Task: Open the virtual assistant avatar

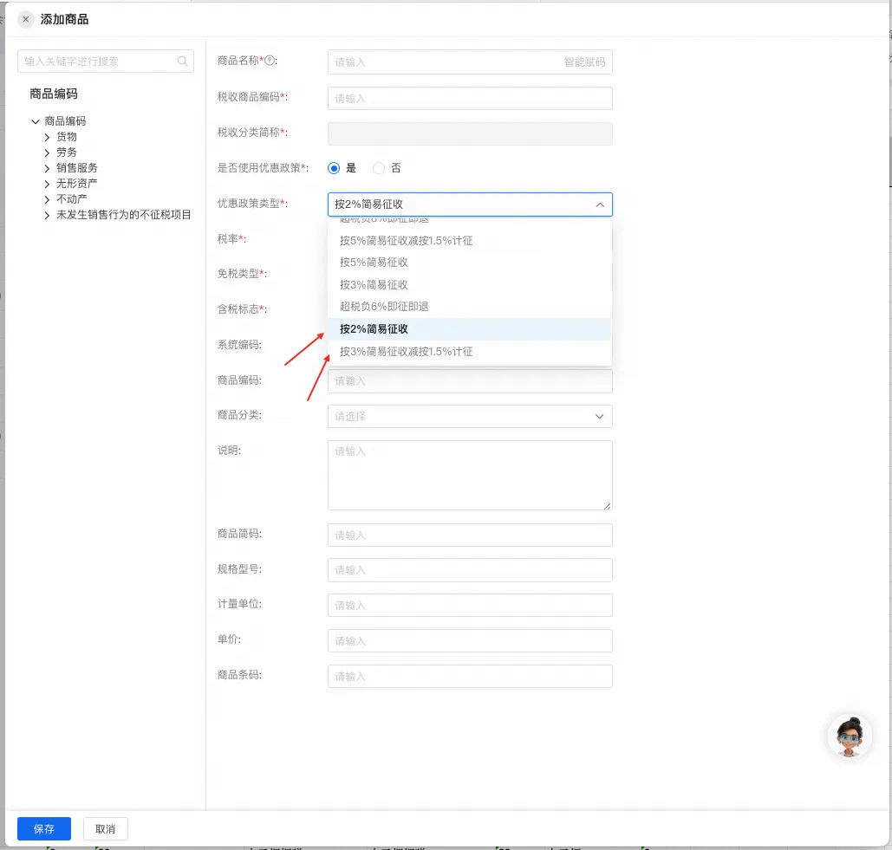Action: (849, 737)
